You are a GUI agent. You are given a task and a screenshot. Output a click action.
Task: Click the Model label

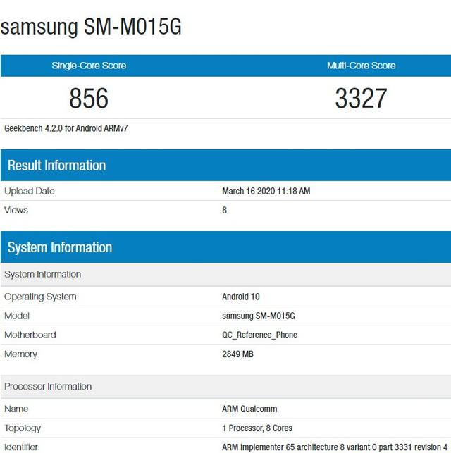click(17, 316)
